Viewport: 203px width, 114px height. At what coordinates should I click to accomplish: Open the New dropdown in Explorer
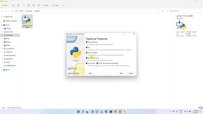coord(5,5)
